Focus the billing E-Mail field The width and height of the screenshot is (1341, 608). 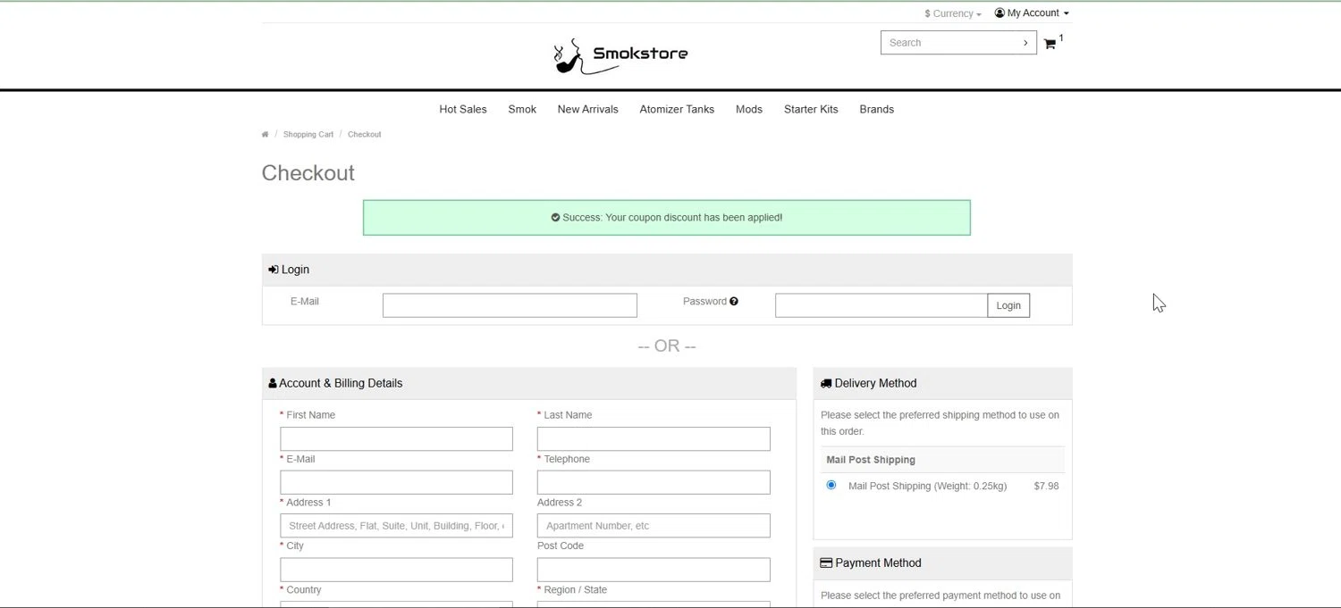(396, 483)
